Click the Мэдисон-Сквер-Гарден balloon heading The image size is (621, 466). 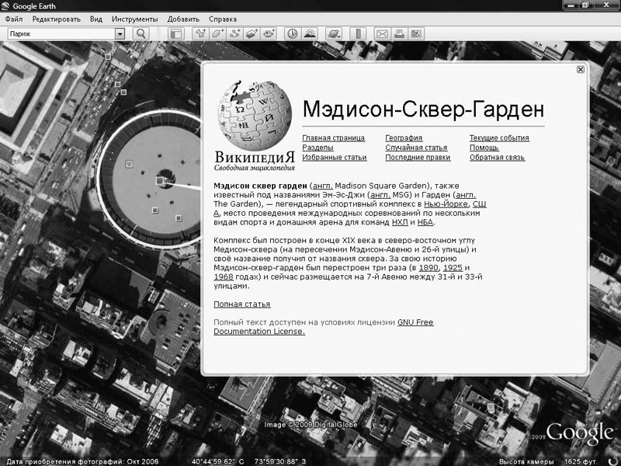pos(423,109)
